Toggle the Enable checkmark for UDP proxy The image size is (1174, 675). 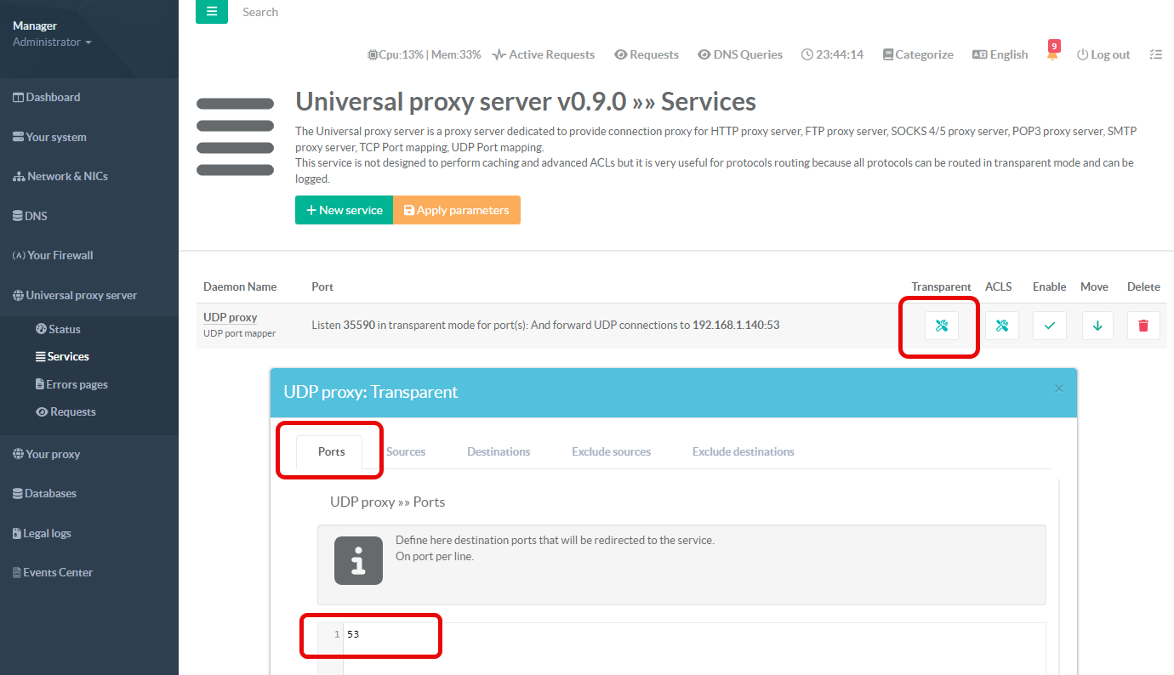[1049, 326]
